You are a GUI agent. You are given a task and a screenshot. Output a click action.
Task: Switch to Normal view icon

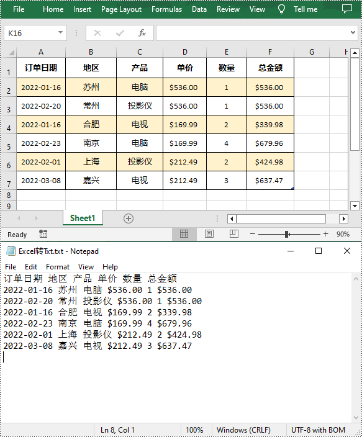click(x=184, y=234)
